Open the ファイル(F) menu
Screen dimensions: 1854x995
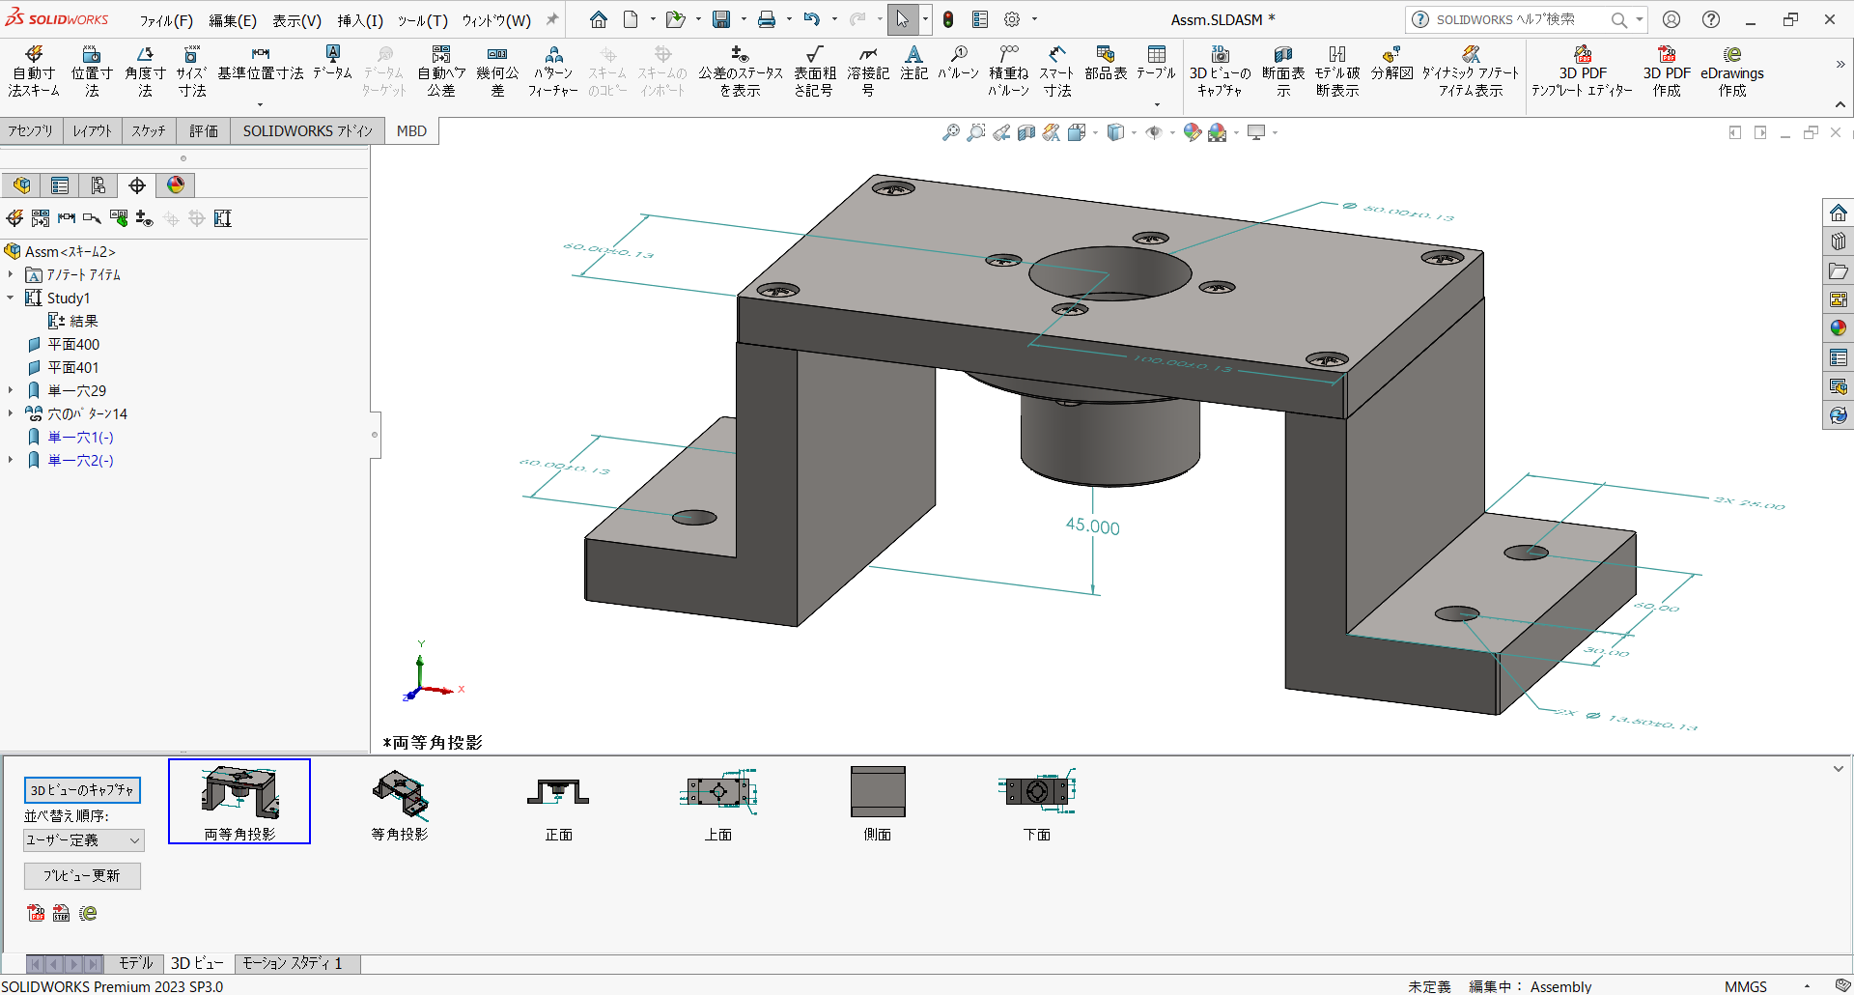(166, 20)
